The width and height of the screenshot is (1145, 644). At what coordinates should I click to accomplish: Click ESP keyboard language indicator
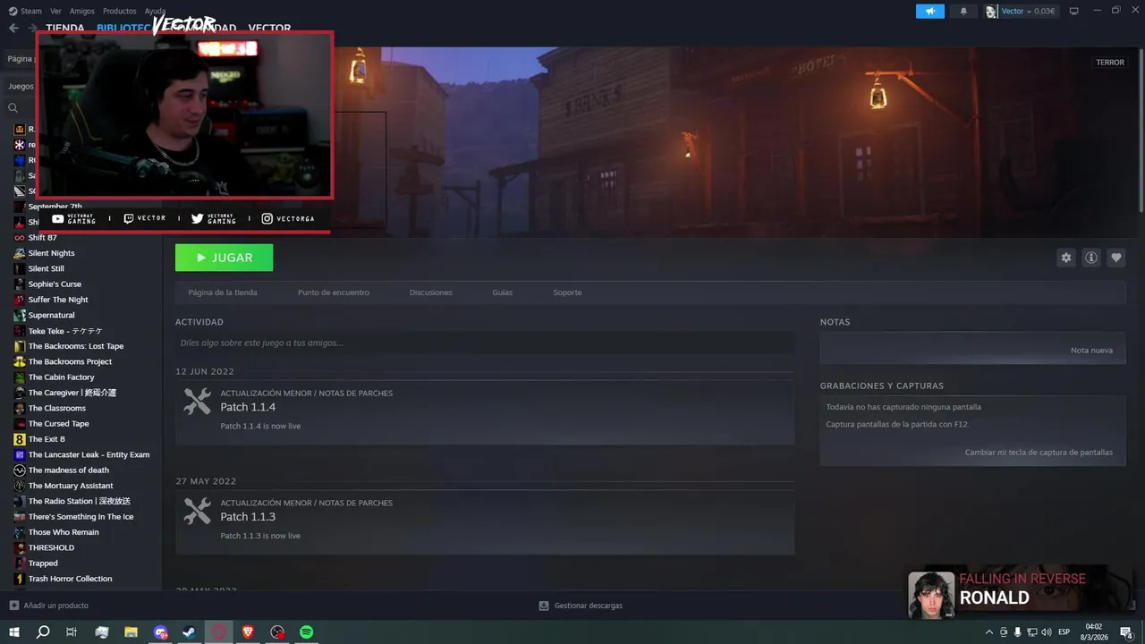click(1064, 631)
